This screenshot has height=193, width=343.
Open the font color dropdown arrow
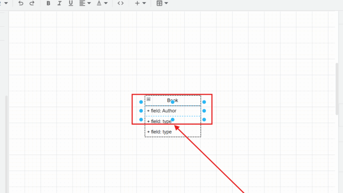pos(106,3)
